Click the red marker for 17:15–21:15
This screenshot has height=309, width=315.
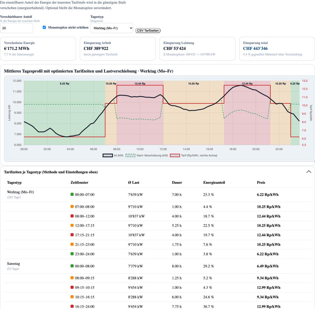[72, 235]
